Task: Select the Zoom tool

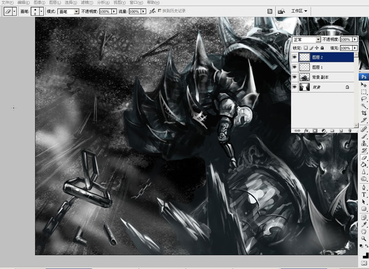Action: (364, 239)
